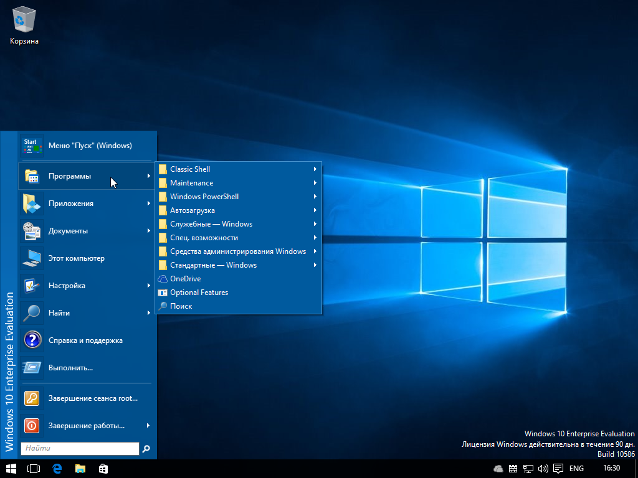Click the Завершение работы power icon
This screenshot has height=478, width=638.
click(32, 426)
